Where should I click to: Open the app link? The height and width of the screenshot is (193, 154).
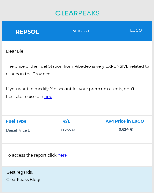[x=48, y=97]
